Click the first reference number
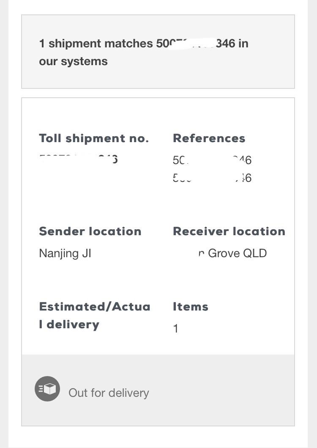Viewport: 317px width, 448px height. tap(212, 160)
